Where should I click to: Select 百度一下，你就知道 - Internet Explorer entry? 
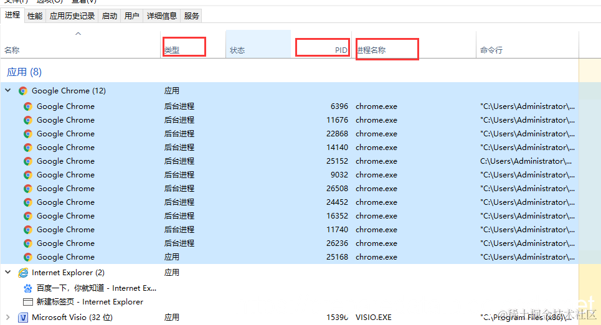(96, 288)
